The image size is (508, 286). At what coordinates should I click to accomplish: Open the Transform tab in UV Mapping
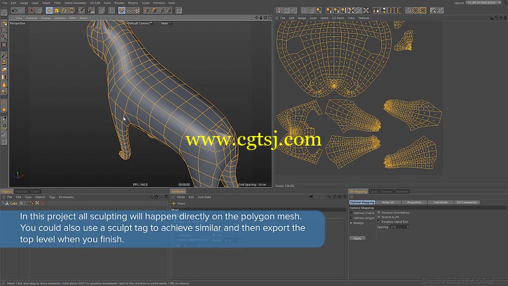pos(440,202)
